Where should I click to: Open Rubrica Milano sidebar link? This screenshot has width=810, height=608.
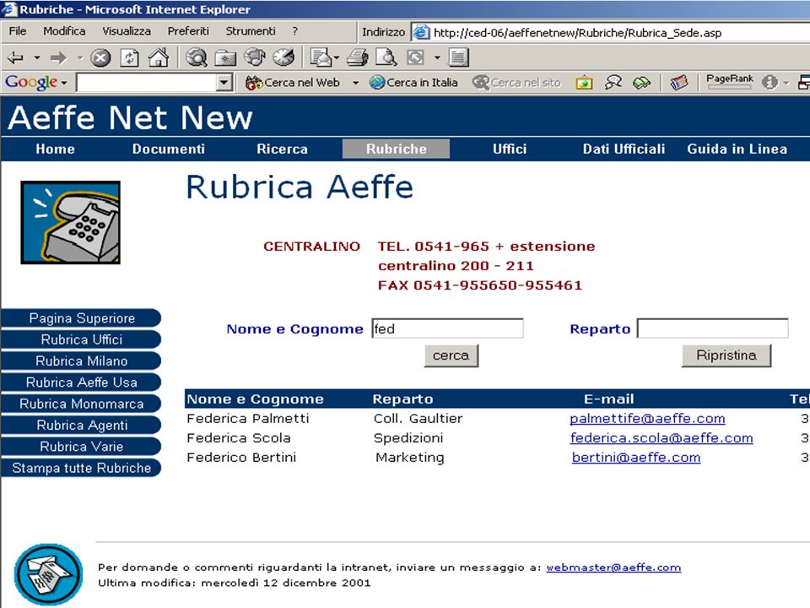81,361
